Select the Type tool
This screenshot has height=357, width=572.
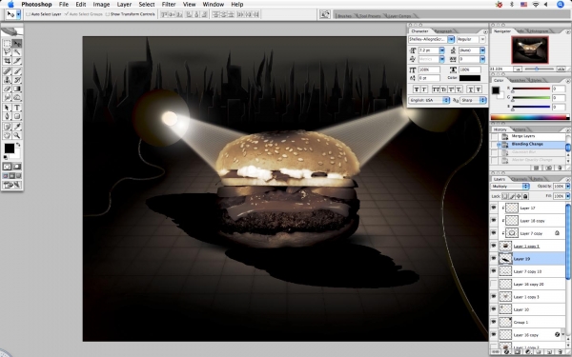(17, 108)
